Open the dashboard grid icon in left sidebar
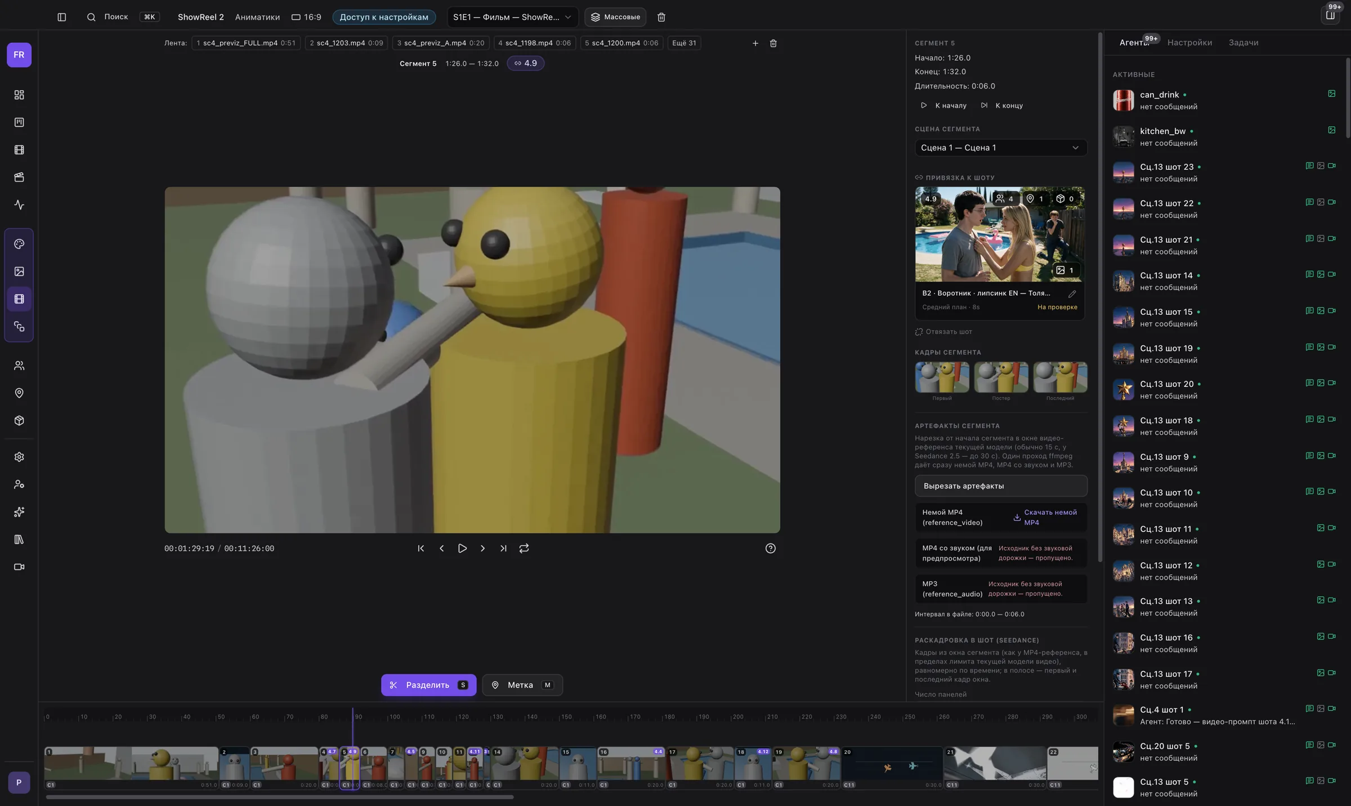 click(19, 95)
